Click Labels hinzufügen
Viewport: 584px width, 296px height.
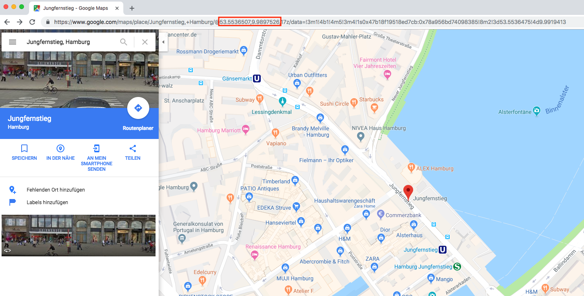point(47,202)
